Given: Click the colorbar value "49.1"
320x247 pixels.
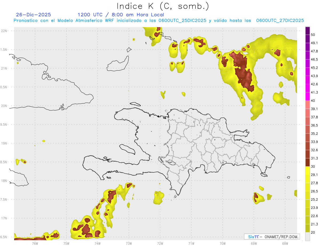Looking at the screenshot, I should pyautogui.click(x=314, y=43).
